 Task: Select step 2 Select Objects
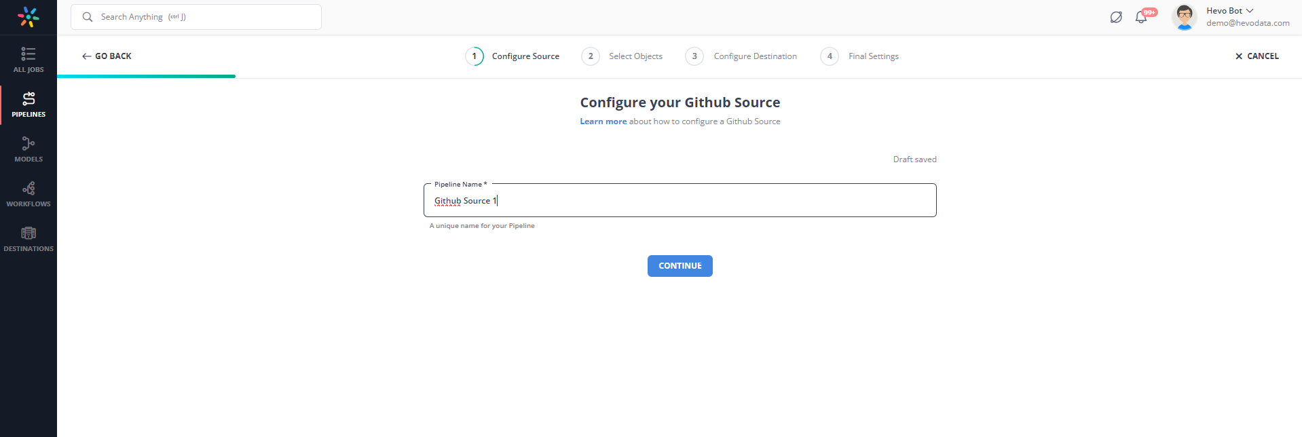pyautogui.click(x=622, y=56)
